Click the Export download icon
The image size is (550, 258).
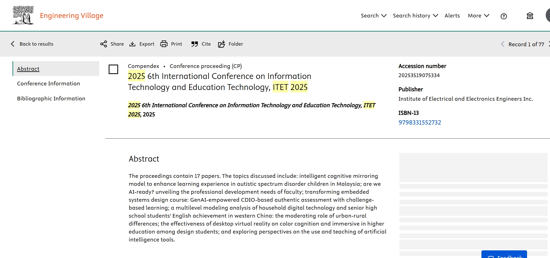click(x=132, y=44)
